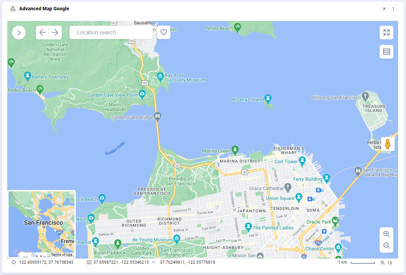The width and height of the screenshot is (406, 275).
Task: Expand the left side panel chevron
Action: point(19,33)
